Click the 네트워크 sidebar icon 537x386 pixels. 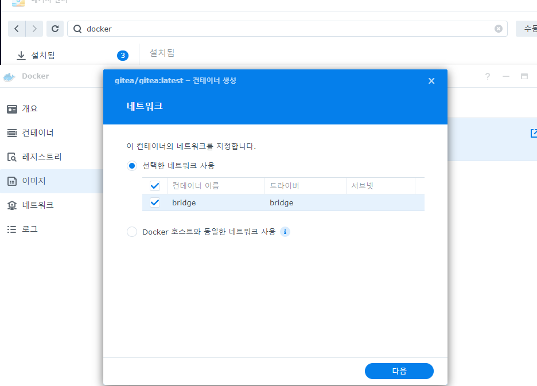pos(12,205)
